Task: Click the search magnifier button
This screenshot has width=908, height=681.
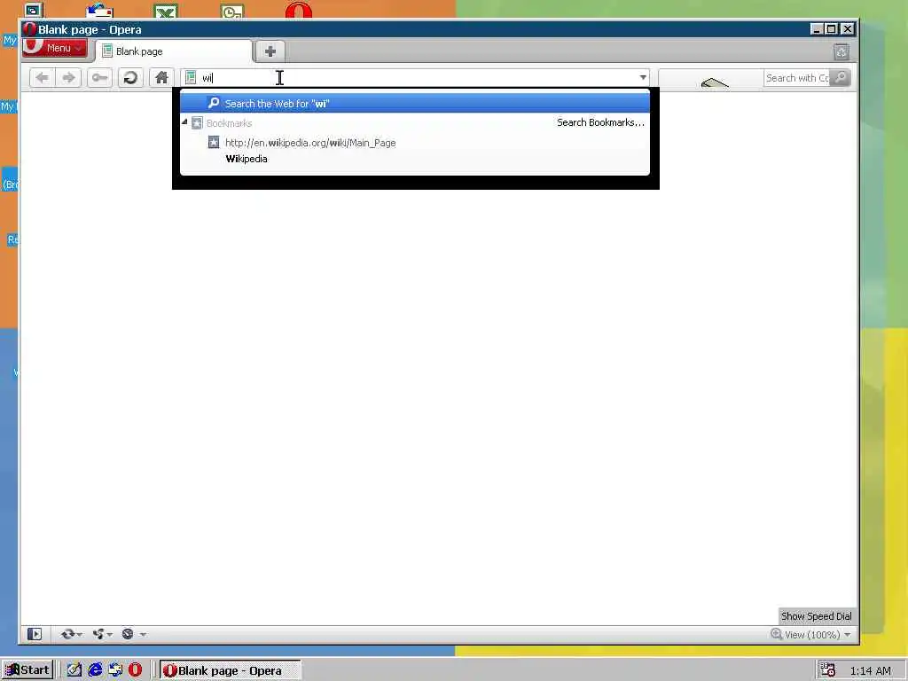Action: [841, 78]
